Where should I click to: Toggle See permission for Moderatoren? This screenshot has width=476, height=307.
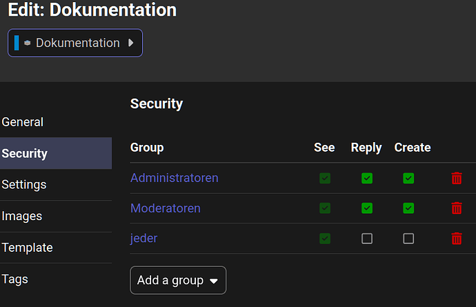[325, 208]
